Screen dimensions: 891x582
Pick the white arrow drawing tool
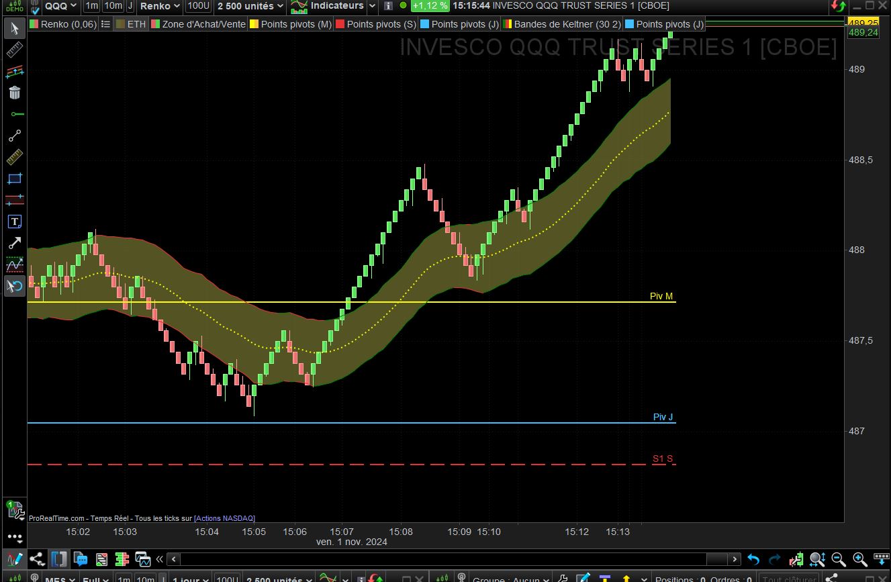14,243
